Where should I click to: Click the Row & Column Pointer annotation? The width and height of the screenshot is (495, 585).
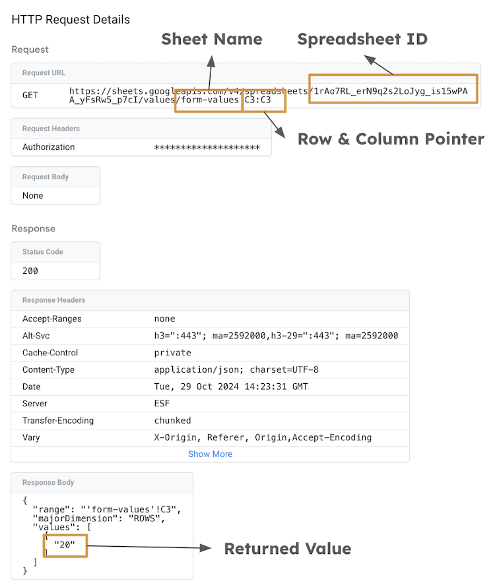click(391, 139)
